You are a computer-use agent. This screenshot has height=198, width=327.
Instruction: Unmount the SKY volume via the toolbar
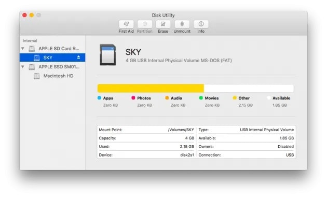point(182,24)
